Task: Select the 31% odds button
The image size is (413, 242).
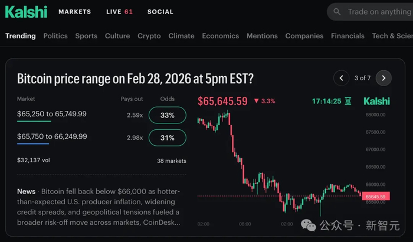Action: pos(167,138)
